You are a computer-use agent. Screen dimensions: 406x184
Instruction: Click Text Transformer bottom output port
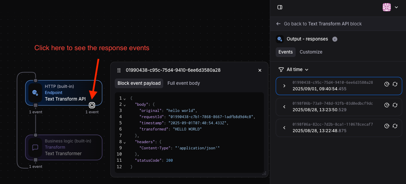36,160
